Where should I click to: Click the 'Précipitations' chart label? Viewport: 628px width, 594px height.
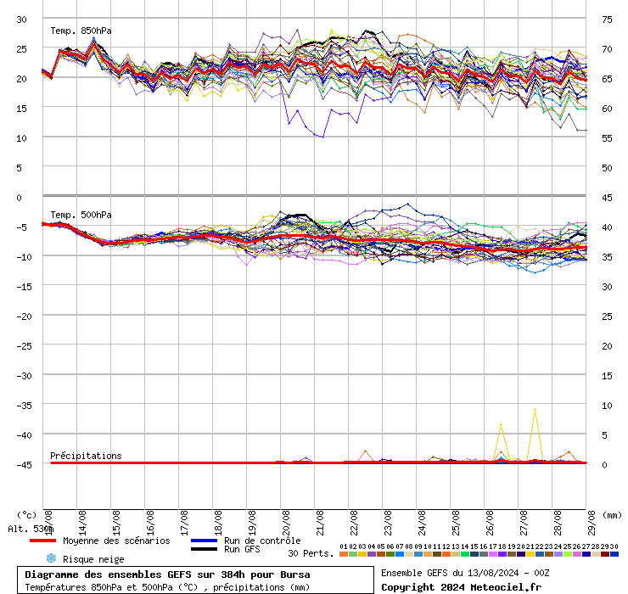[x=86, y=456]
